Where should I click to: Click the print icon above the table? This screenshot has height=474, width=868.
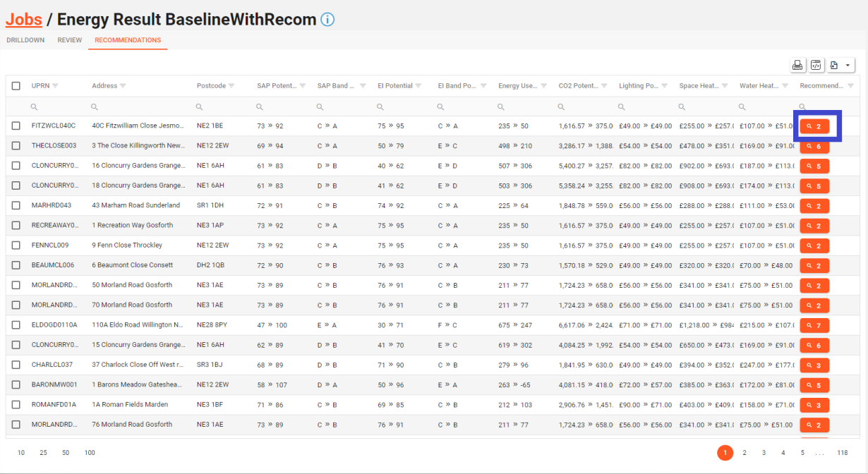click(x=797, y=66)
